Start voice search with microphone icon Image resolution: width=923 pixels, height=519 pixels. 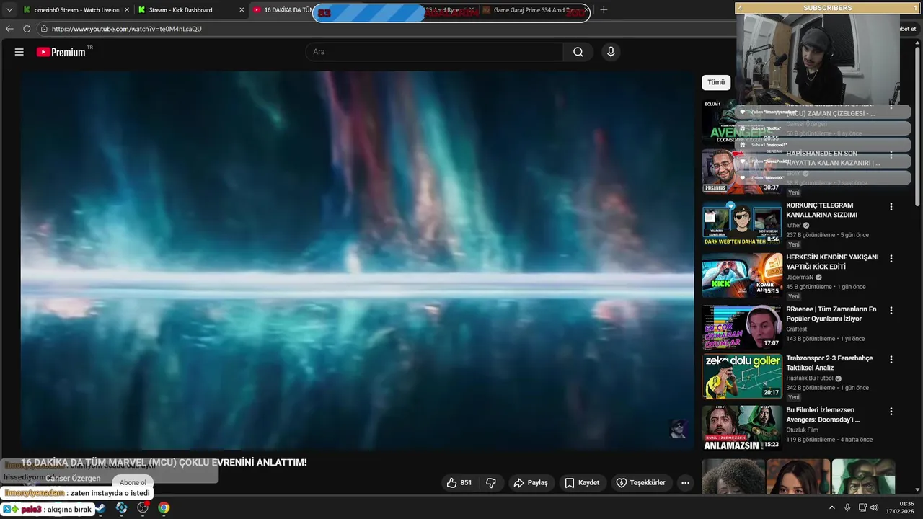point(611,52)
